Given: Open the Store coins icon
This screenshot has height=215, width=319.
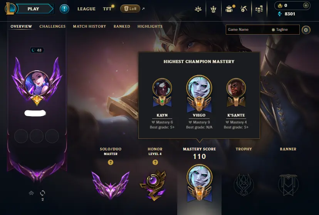Looking at the screenshot, I should (x=259, y=9).
